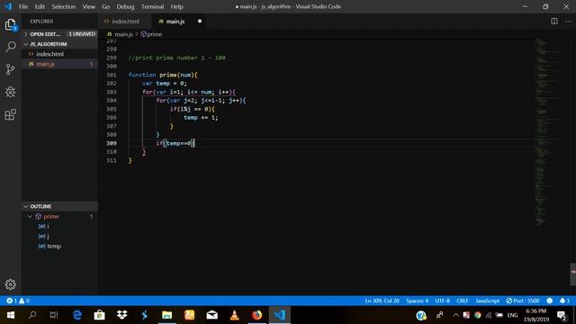Open Firefox from taskbar
Viewport: 576px width, 324px height.
[256, 315]
